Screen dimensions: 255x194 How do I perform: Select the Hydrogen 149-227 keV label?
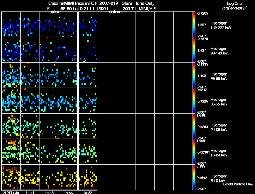pos(221,25)
